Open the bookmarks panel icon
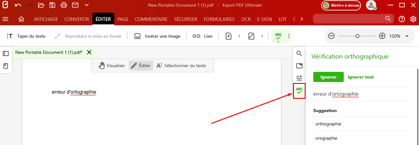Image resolution: width=419 pixels, height=145 pixels. tap(6, 66)
